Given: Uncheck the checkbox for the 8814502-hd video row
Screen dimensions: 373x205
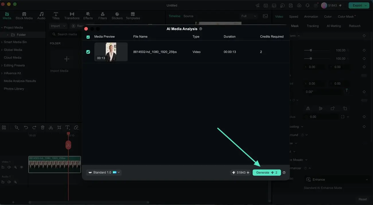Looking at the screenshot, I should (x=88, y=52).
